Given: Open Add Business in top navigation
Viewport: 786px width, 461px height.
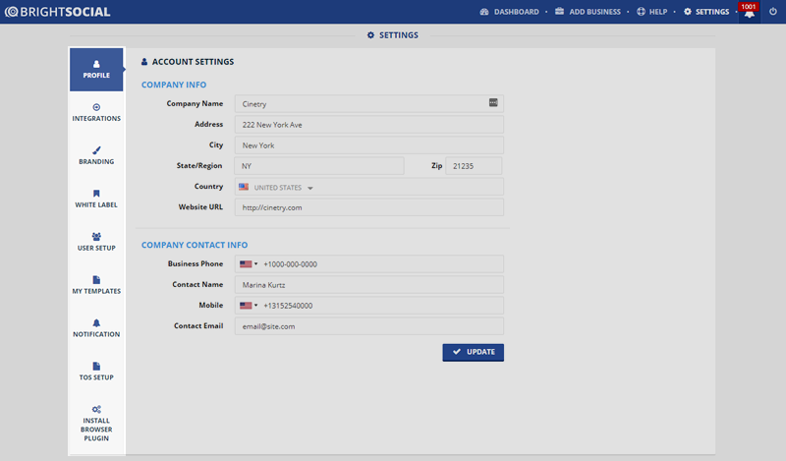Looking at the screenshot, I should (x=589, y=12).
